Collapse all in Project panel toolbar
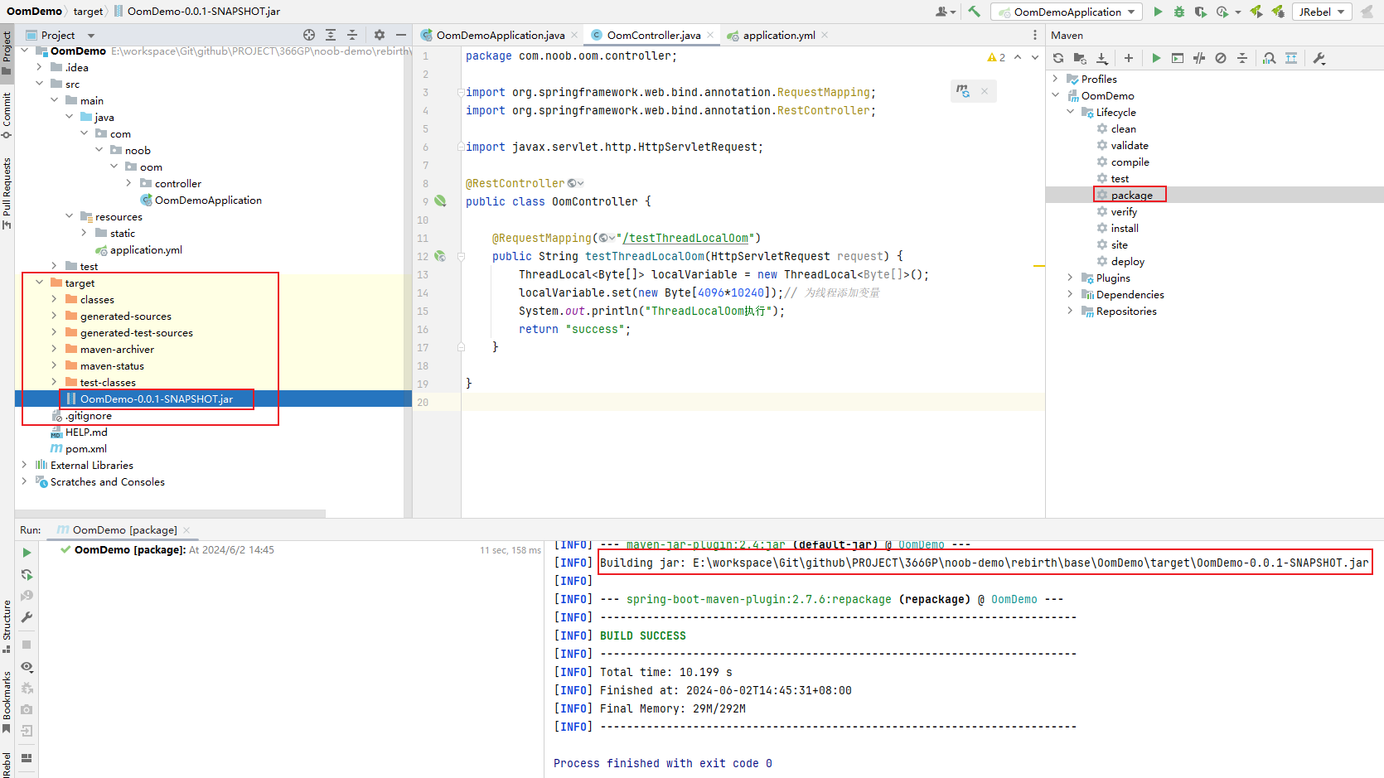This screenshot has height=778, width=1384. (x=352, y=35)
